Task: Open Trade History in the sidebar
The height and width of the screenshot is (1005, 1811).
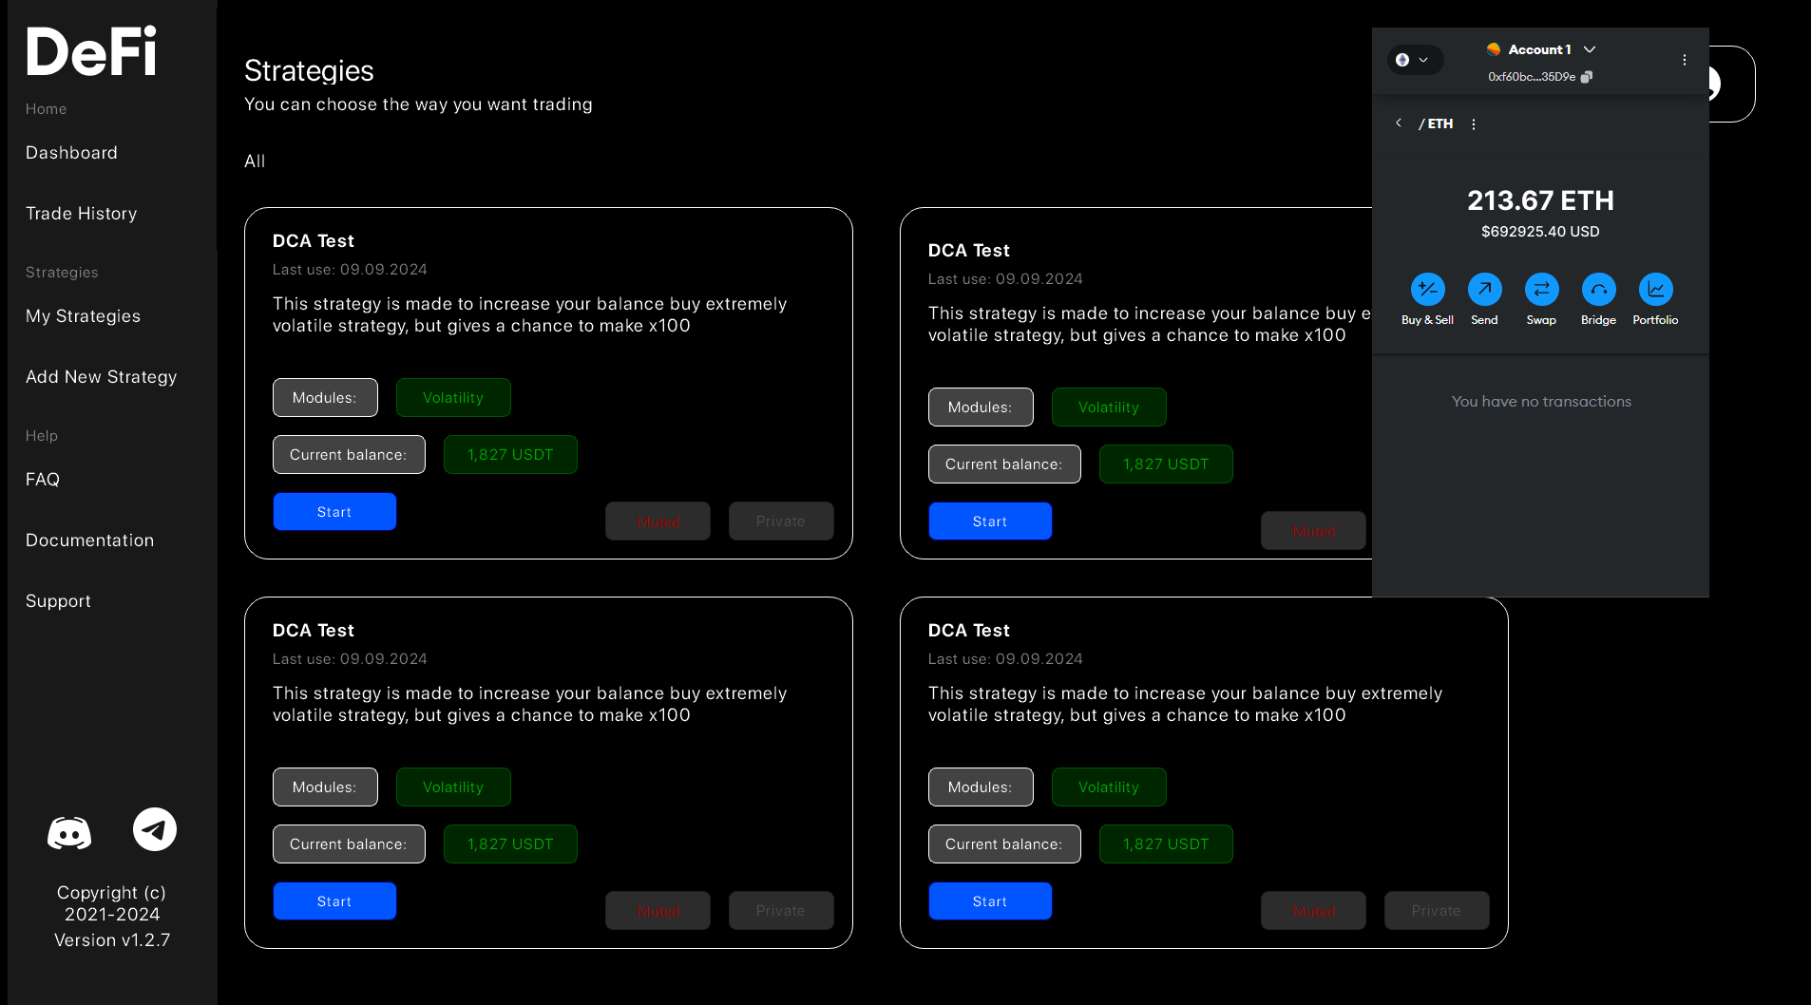Action: 81,214
